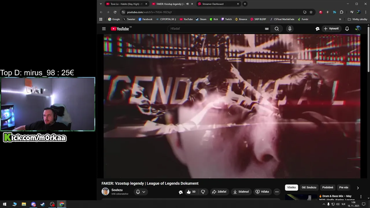
Task: Open options for Drum & Bass Mix video
Action: tap(361, 197)
